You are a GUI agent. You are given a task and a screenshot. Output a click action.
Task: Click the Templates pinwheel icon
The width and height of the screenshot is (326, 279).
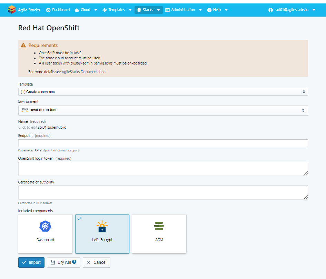pyautogui.click(x=105, y=10)
